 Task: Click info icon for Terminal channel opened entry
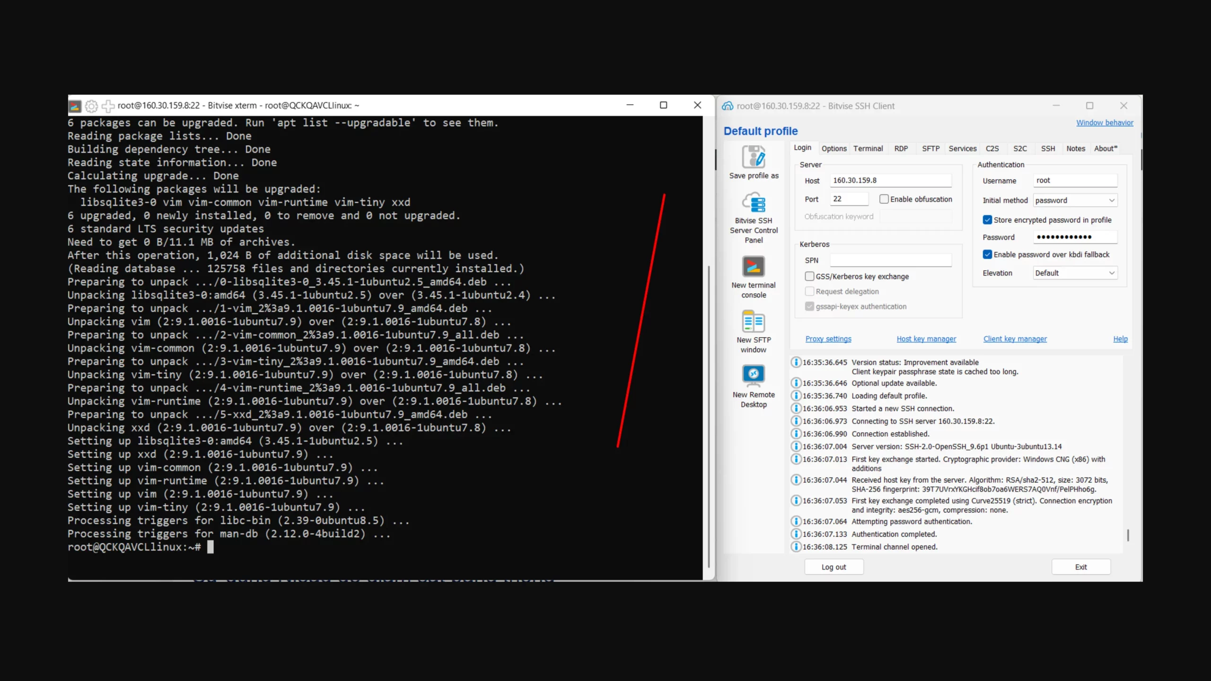[796, 547]
